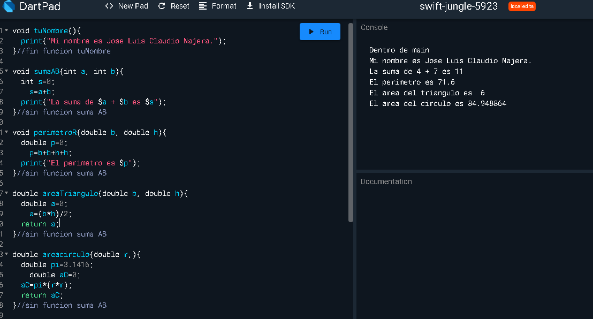This screenshot has height=319, width=593.
Task: Click the print string 'Mi nombre es Jose Luis Claudio Najera.' in code
Action: 132,41
